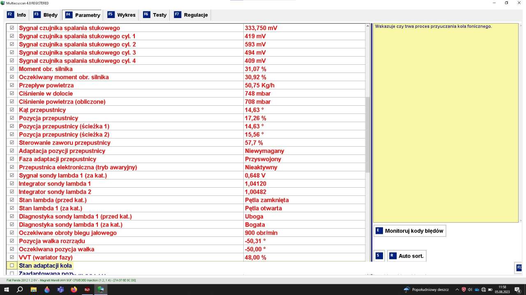This screenshot has height=295, width=526.
Task: Click the volume icon in system tray
Action: pyautogui.click(x=470, y=290)
